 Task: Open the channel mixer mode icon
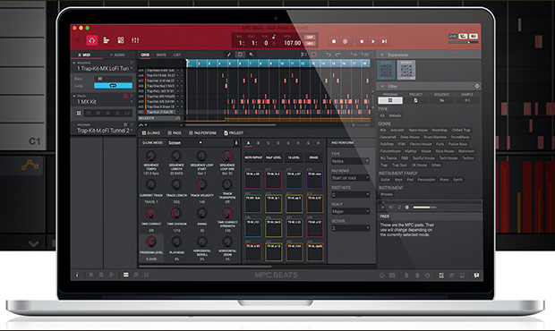pyautogui.click(x=135, y=40)
